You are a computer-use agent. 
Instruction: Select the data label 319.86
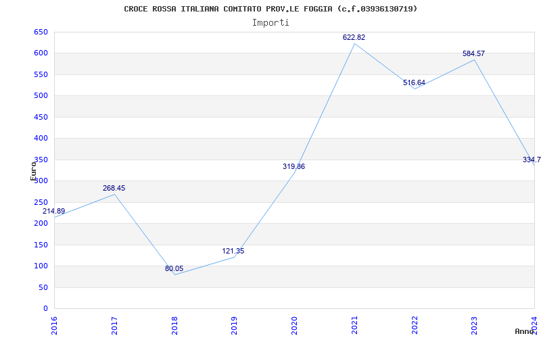[293, 166]
